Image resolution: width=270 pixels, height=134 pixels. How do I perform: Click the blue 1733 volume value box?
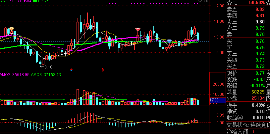tap(217, 100)
